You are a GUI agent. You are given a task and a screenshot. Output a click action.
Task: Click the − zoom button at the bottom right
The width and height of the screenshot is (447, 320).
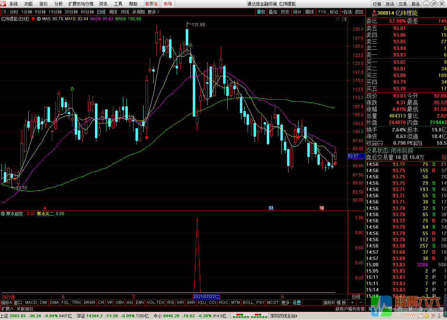coord(360,303)
